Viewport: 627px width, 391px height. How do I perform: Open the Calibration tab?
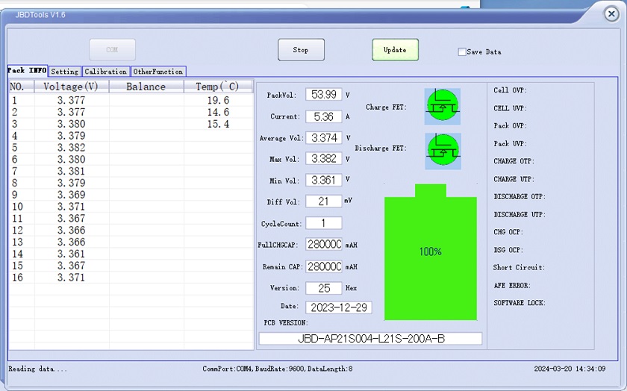pyautogui.click(x=106, y=72)
